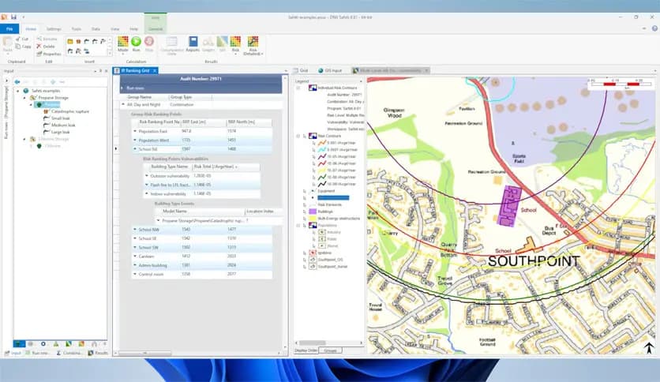Click the north arrow icon on the map

click(x=649, y=347)
